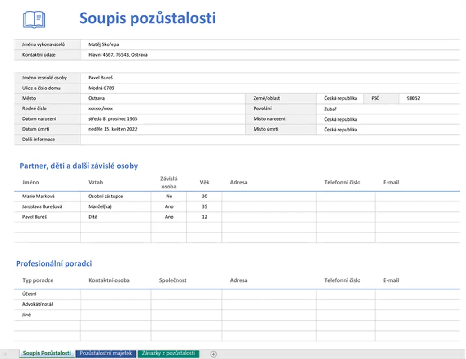This screenshot has height=359, width=466.
Task: Select the relationship cell Osobní zástupce
Action: click(116, 197)
